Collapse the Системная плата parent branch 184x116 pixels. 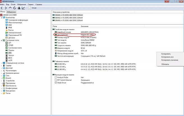click(1, 40)
